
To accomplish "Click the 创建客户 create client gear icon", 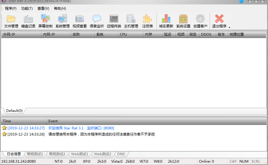I will [x=200, y=19].
